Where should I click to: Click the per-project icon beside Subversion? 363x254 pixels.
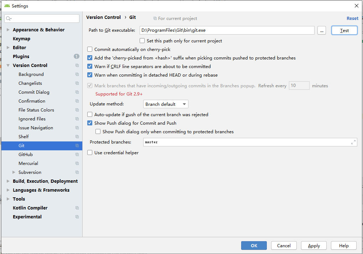(77, 172)
